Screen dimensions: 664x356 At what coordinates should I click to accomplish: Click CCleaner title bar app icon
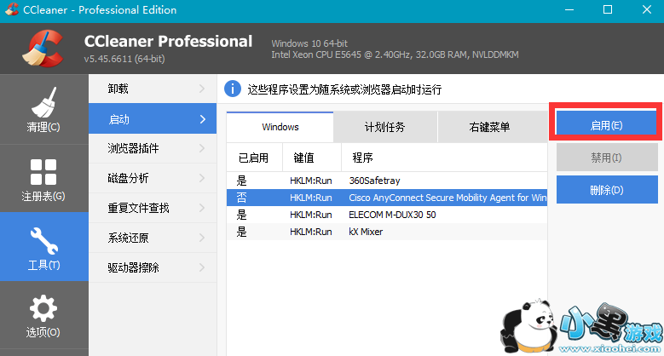(x=11, y=9)
